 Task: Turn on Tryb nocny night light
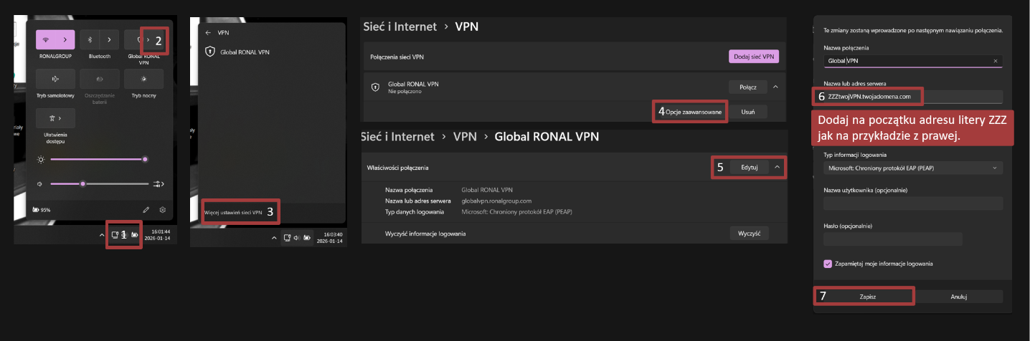(143, 79)
